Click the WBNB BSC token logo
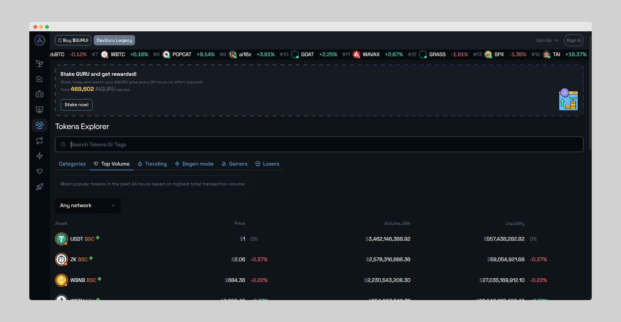The height and width of the screenshot is (322, 621). pos(62,280)
